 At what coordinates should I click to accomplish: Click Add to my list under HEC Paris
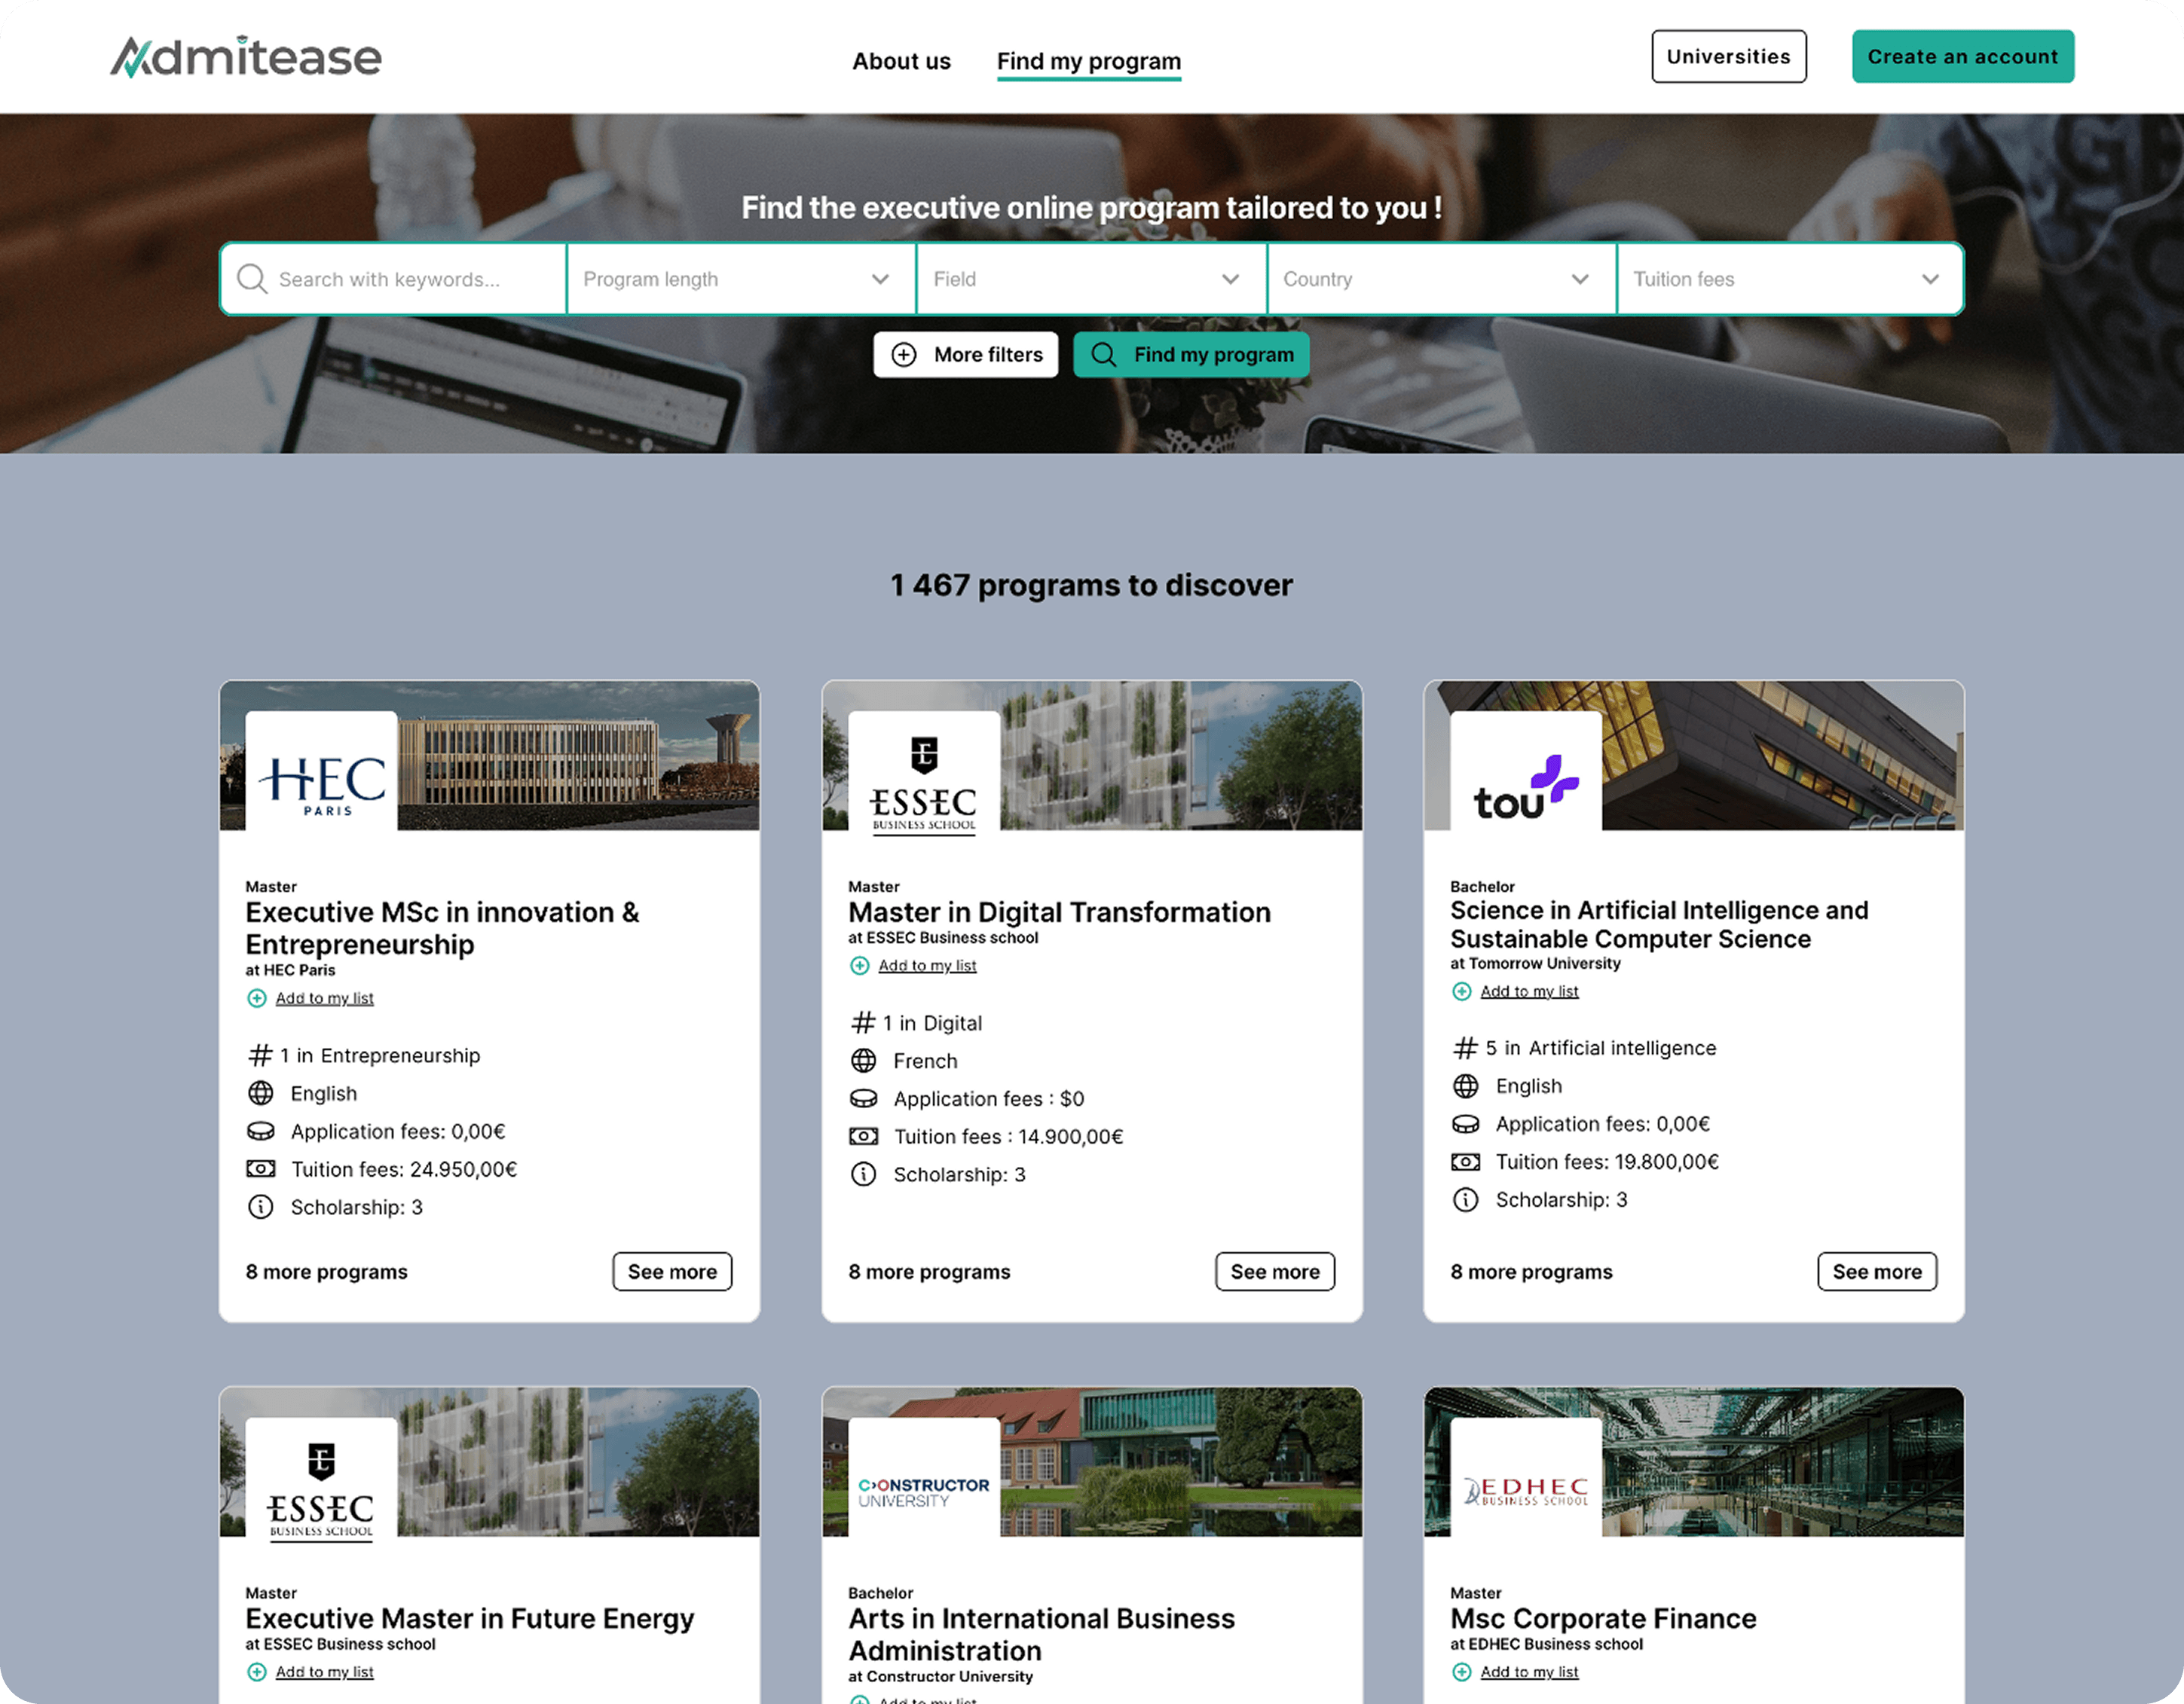click(x=325, y=998)
